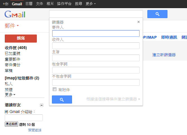Open 收件匣 (405) folder
This screenshot has height=135, width=187.
(16, 48)
